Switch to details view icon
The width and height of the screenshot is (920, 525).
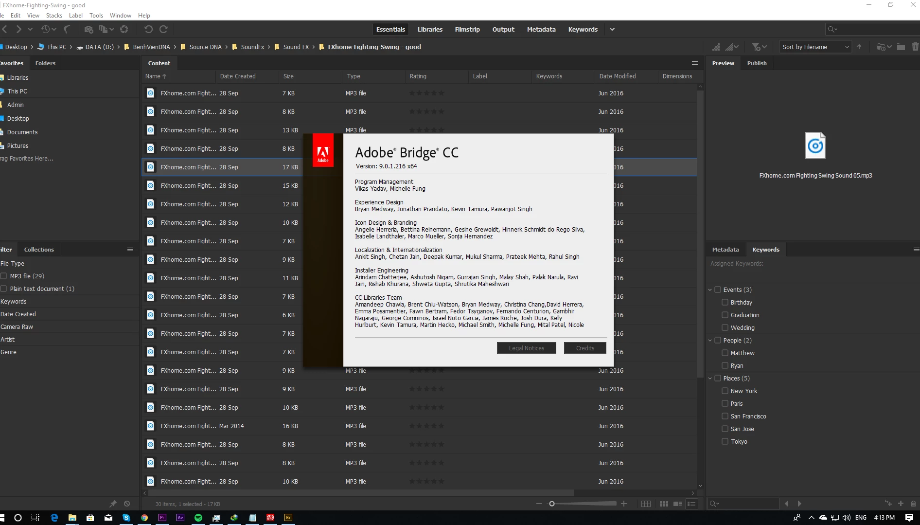(x=677, y=504)
